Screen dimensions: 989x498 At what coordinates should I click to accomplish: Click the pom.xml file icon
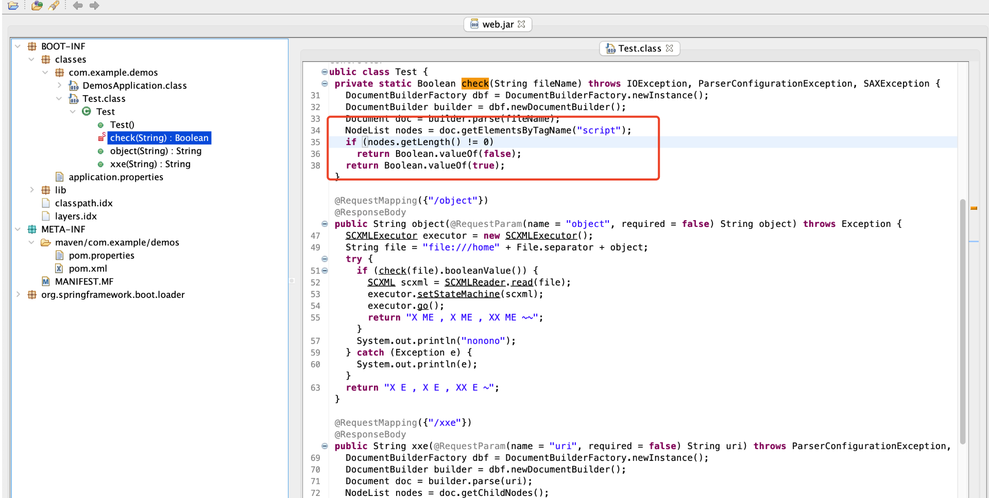(x=59, y=269)
